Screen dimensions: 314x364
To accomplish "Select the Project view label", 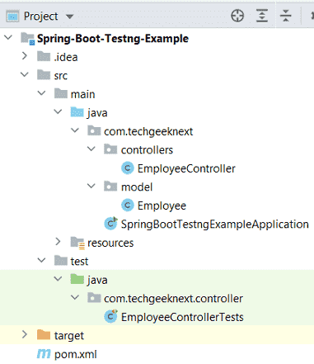I will tap(41, 17).
